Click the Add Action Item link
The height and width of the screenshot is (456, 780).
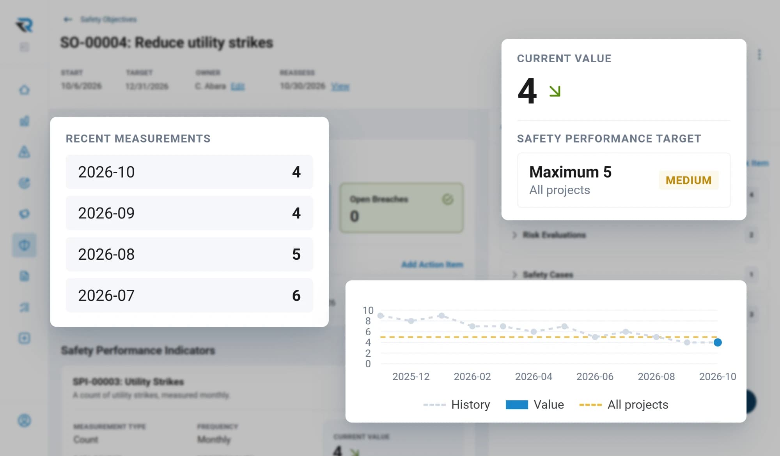click(432, 264)
